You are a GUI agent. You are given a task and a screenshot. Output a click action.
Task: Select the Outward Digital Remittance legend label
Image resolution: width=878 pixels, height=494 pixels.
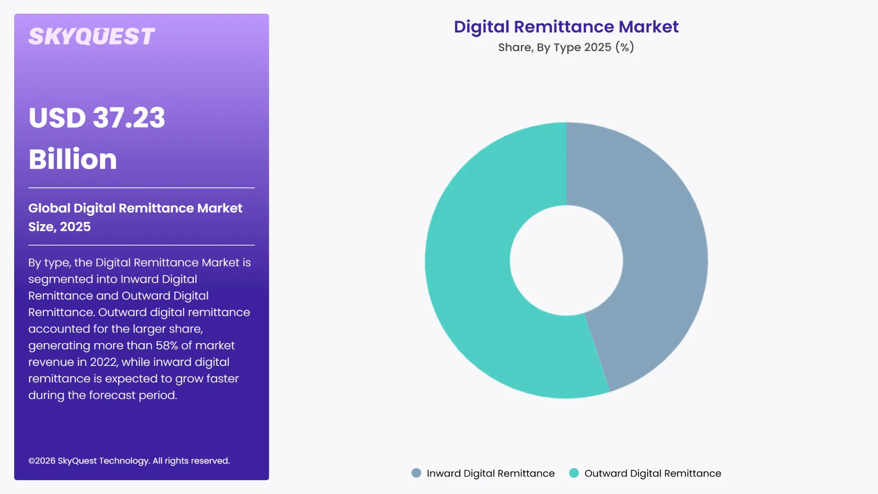coord(653,473)
